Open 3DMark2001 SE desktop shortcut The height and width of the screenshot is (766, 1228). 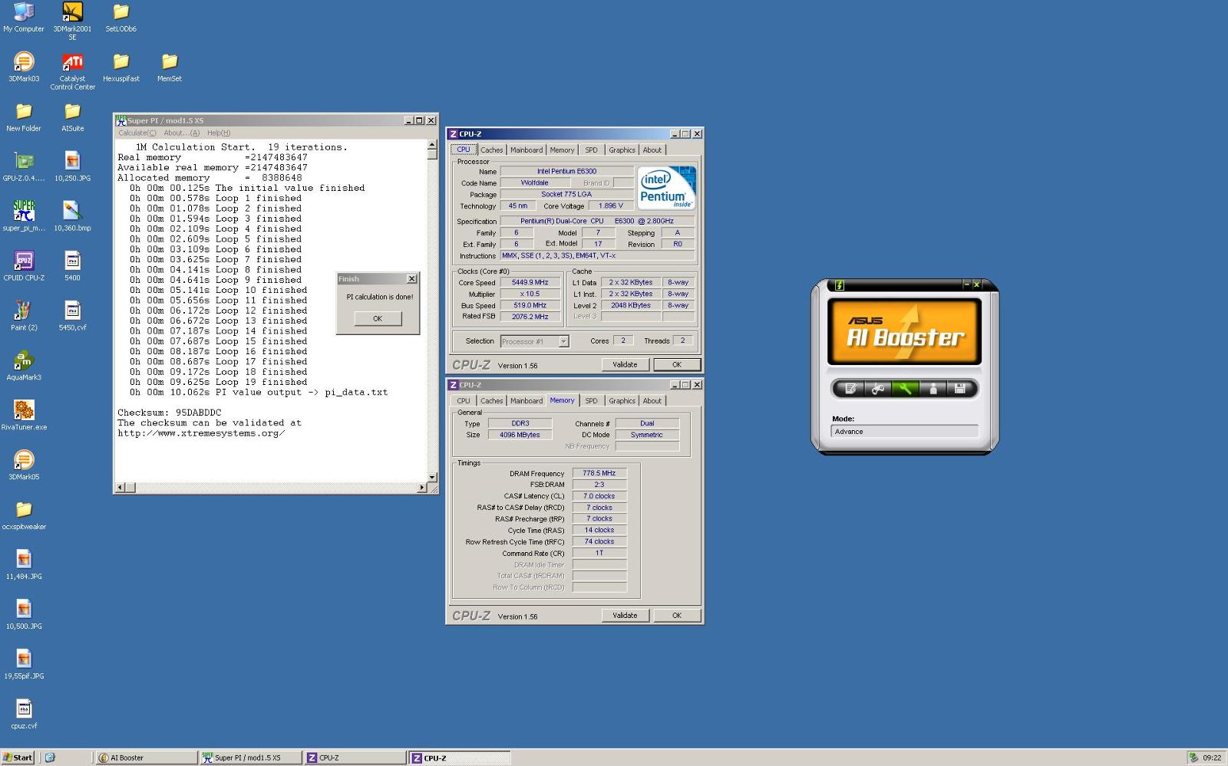(72, 21)
